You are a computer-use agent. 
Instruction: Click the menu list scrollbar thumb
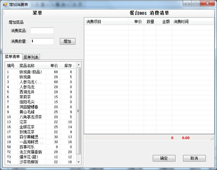[79, 111]
